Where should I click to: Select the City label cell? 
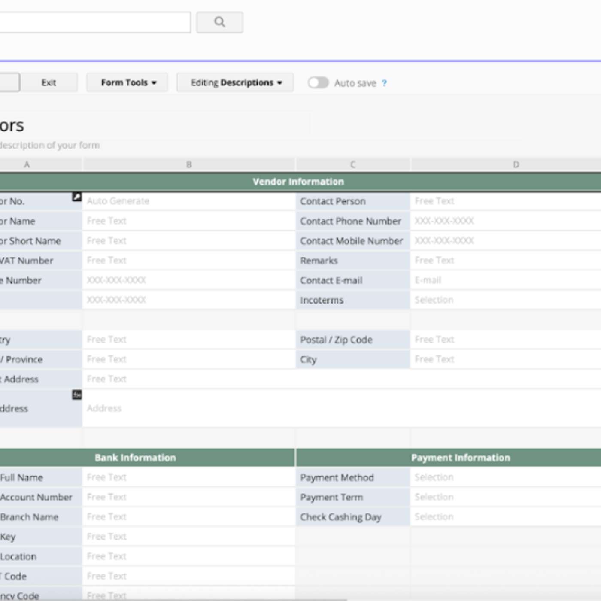[353, 359]
